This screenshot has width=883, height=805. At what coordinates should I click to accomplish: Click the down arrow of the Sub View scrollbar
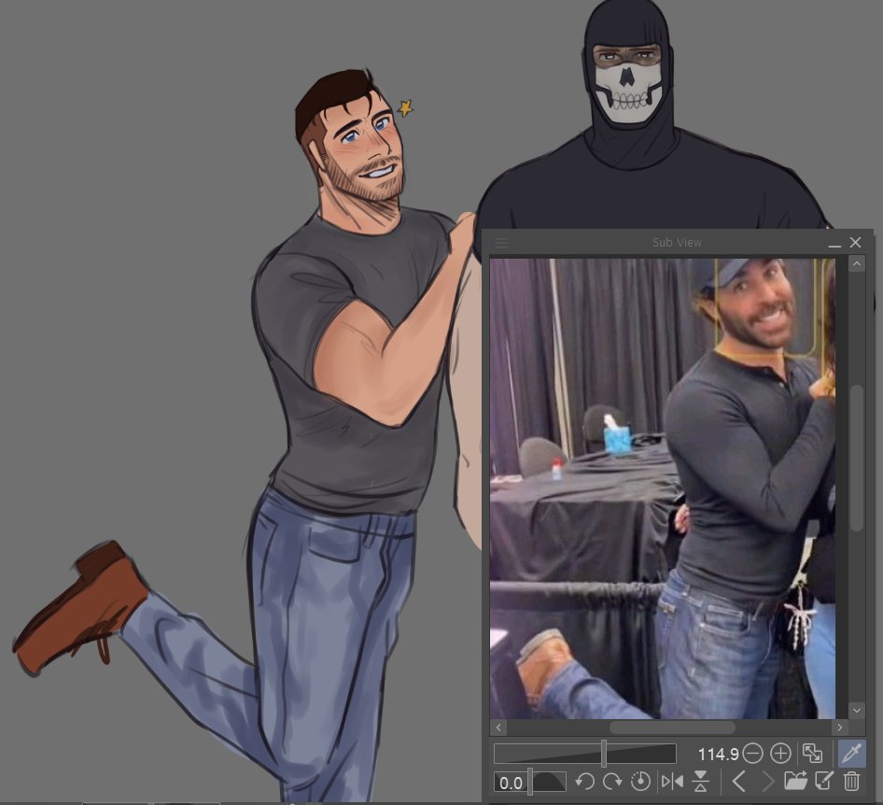pos(856,711)
